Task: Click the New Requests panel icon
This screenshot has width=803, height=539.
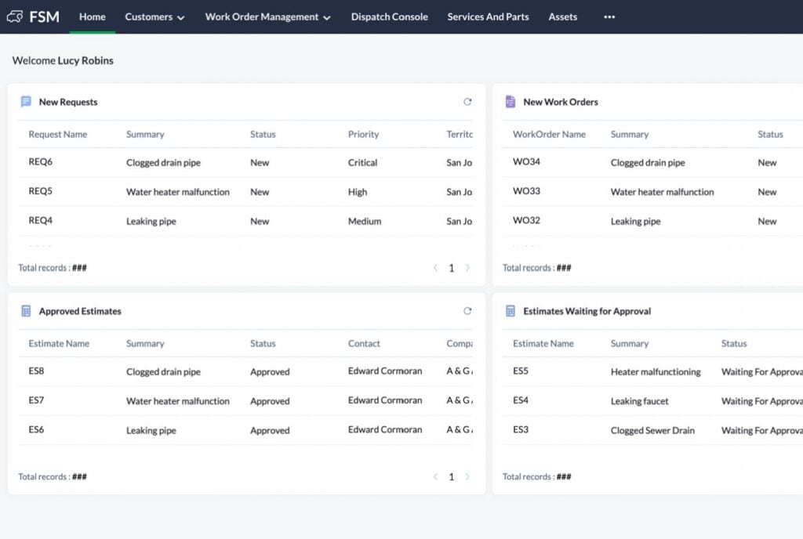Action: click(26, 102)
